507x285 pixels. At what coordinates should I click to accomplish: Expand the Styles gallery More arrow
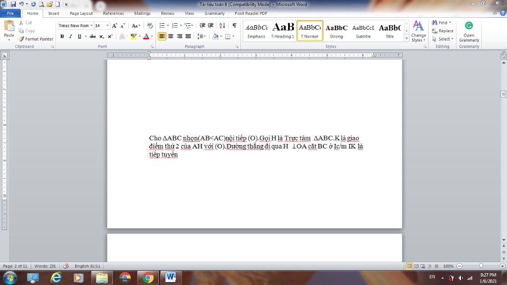pyautogui.click(x=406, y=39)
